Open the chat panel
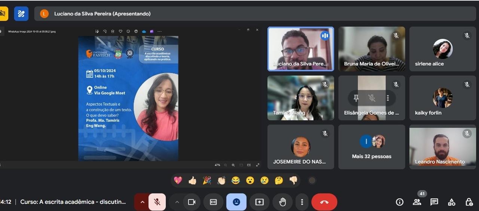This screenshot has width=479, height=211. 434,202
